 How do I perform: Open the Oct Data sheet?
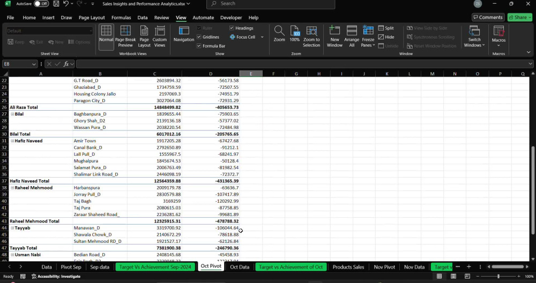240,267
